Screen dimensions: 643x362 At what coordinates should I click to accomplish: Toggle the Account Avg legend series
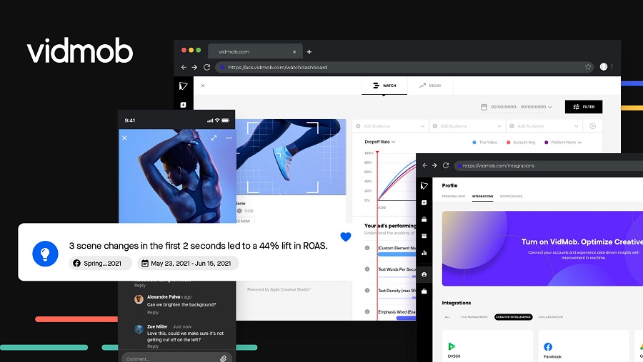pos(521,143)
